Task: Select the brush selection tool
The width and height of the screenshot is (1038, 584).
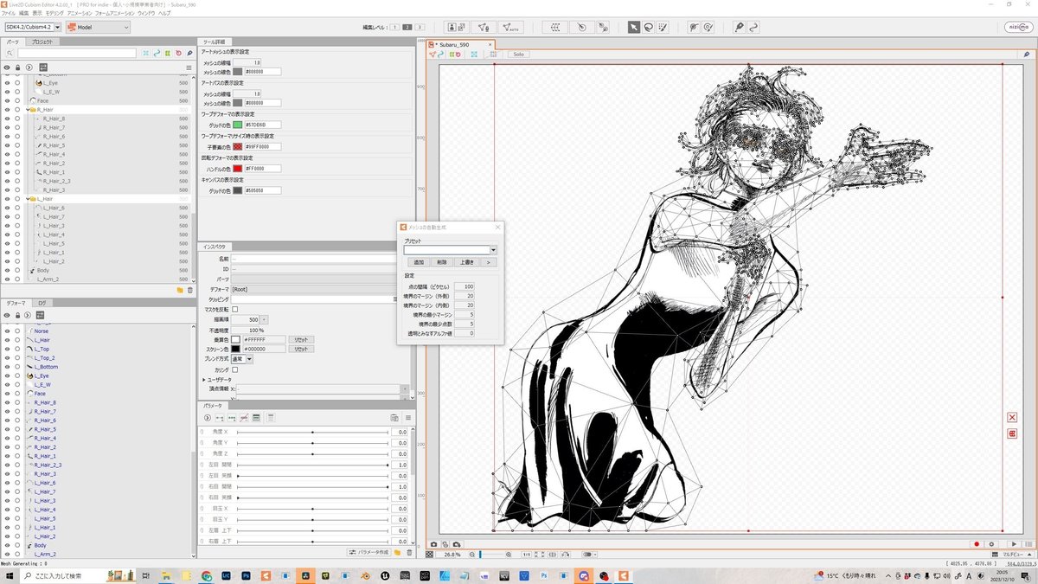Action: point(663,28)
